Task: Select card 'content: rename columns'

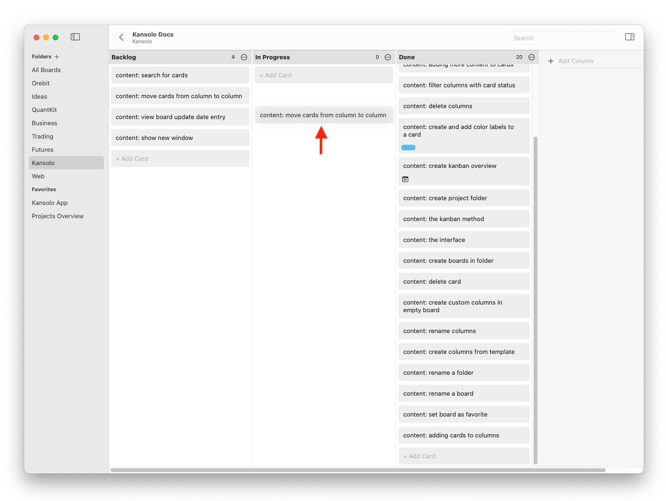Action: click(x=464, y=331)
